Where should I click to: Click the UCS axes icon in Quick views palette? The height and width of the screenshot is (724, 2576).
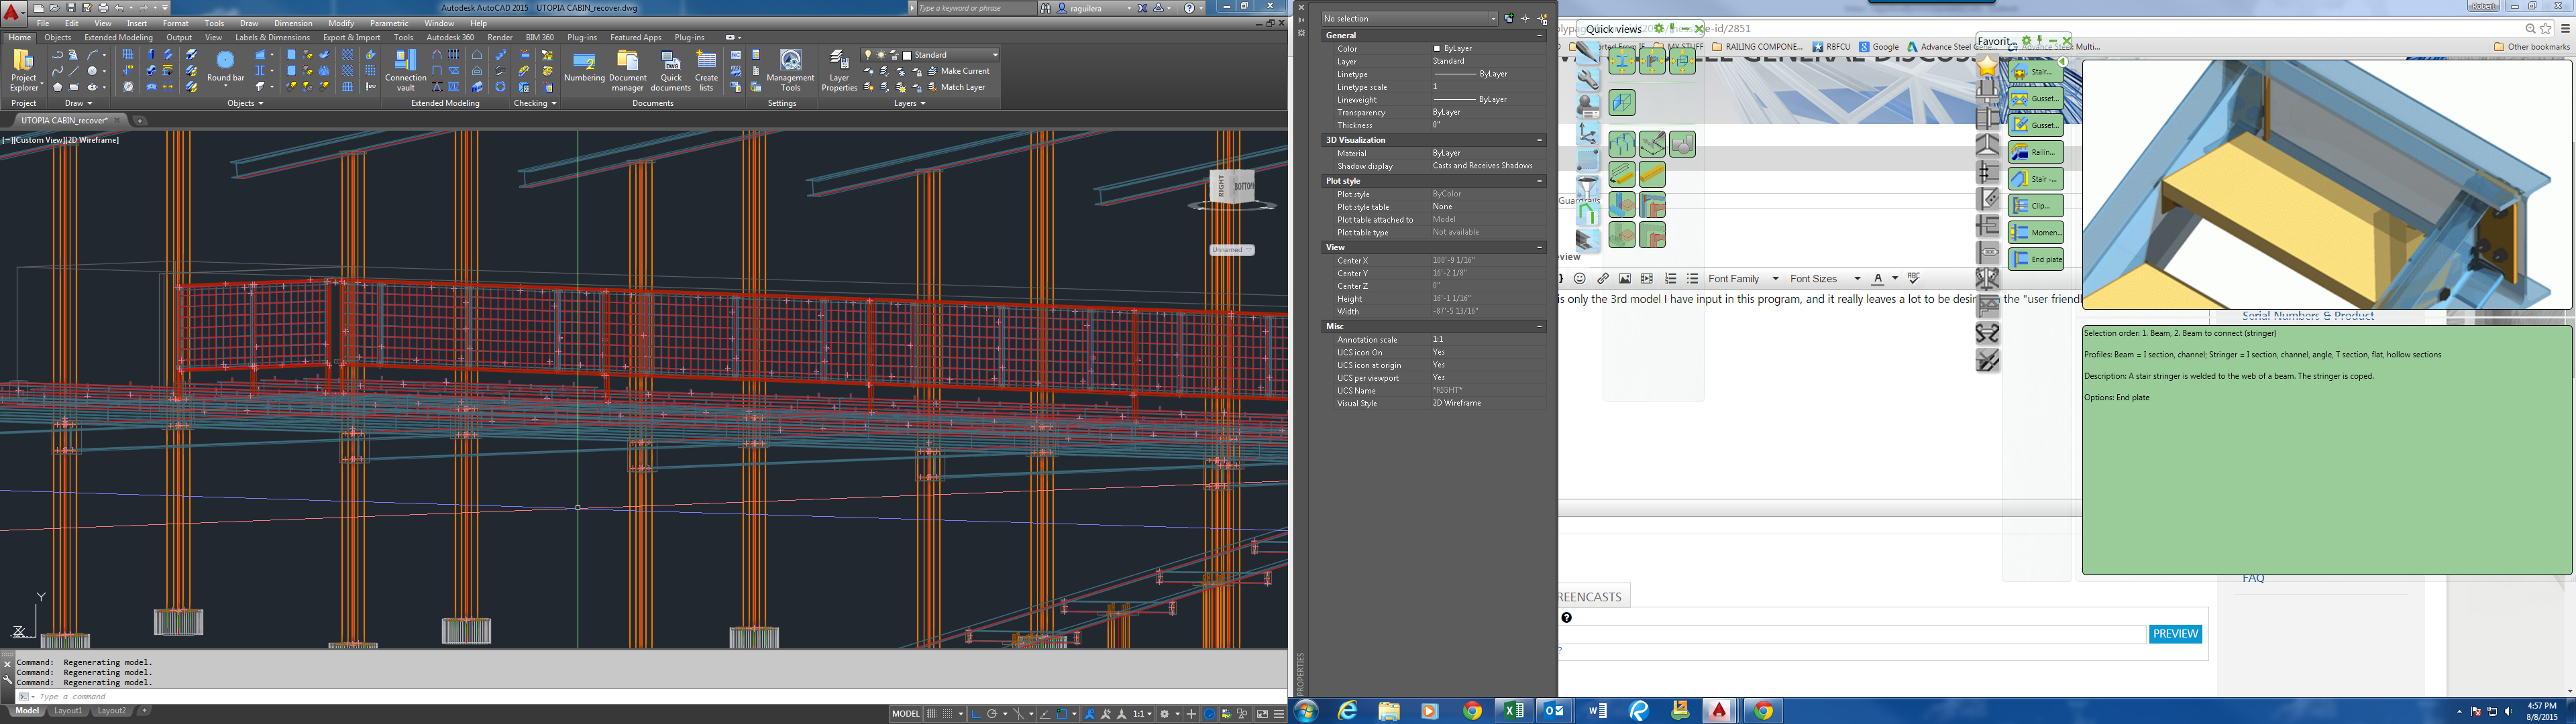pyautogui.click(x=1587, y=133)
